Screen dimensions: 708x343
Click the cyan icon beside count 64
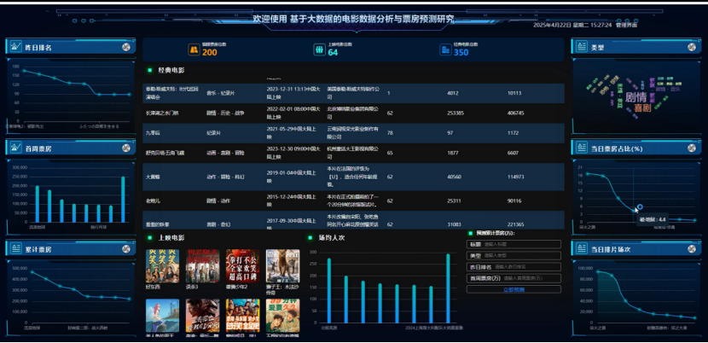pyautogui.click(x=320, y=49)
